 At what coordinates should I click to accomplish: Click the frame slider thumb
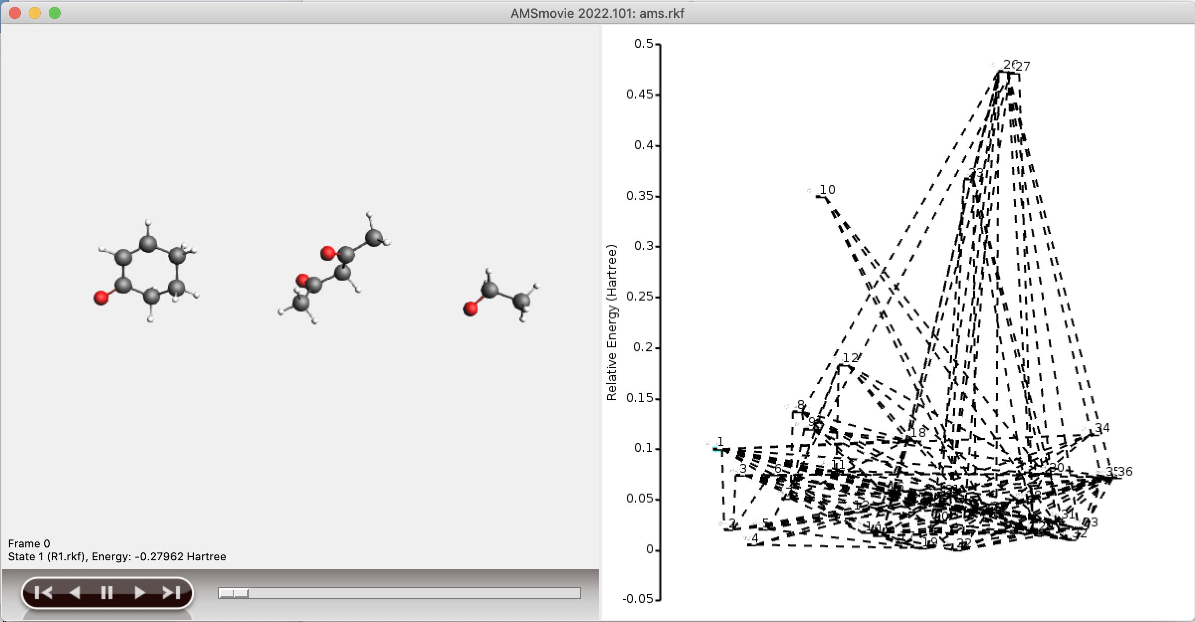point(233,593)
